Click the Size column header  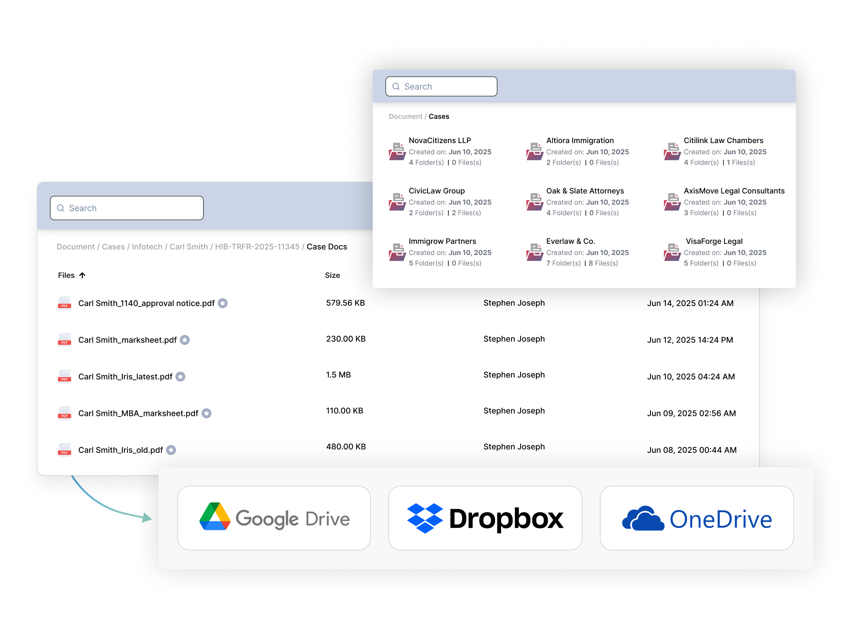pyautogui.click(x=332, y=275)
